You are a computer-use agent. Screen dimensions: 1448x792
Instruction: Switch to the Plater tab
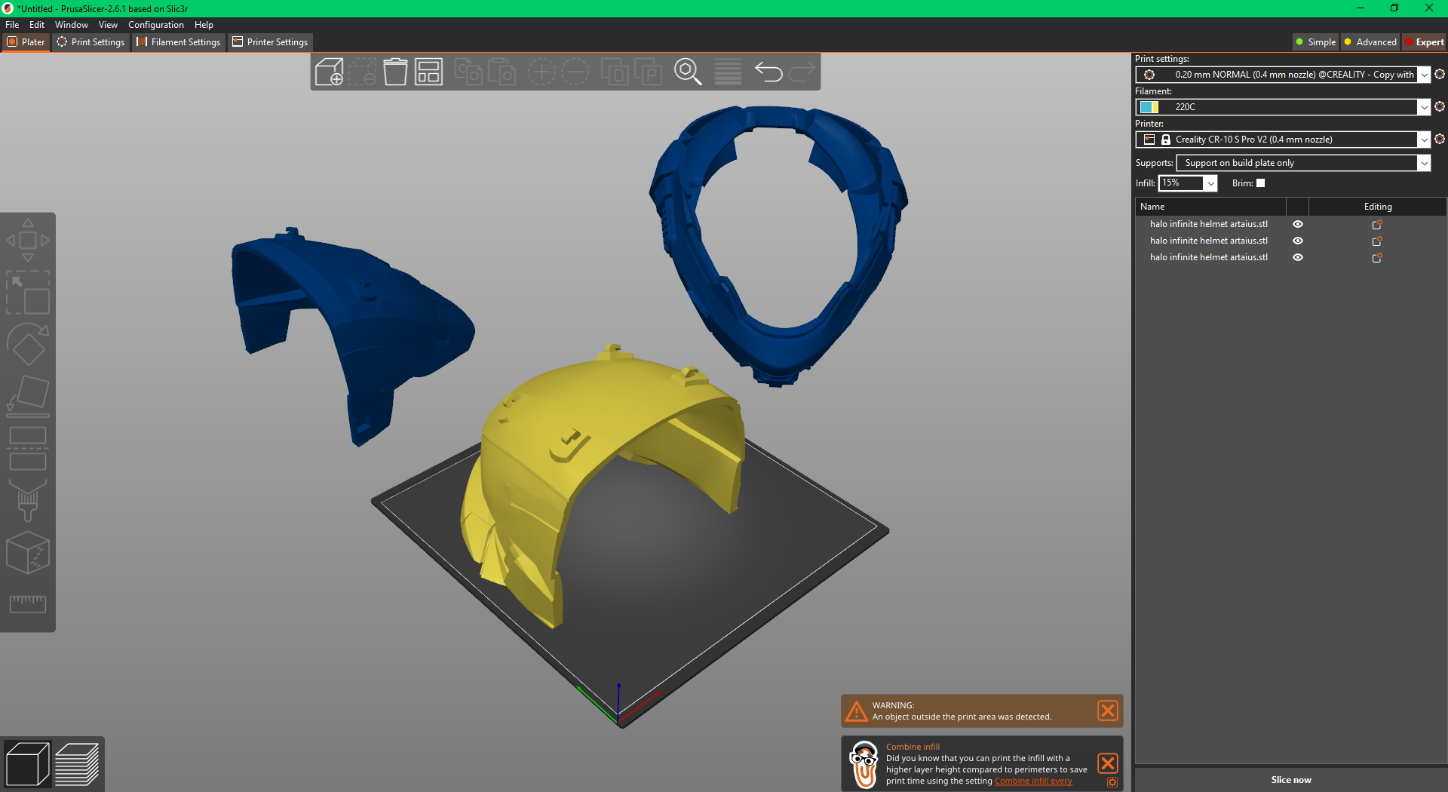coord(26,42)
